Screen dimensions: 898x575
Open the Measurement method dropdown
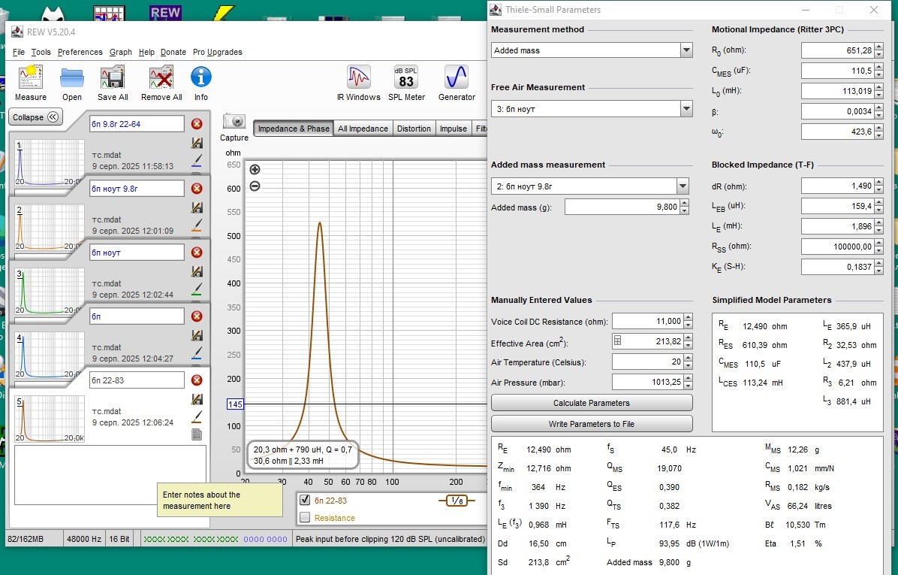pos(686,50)
